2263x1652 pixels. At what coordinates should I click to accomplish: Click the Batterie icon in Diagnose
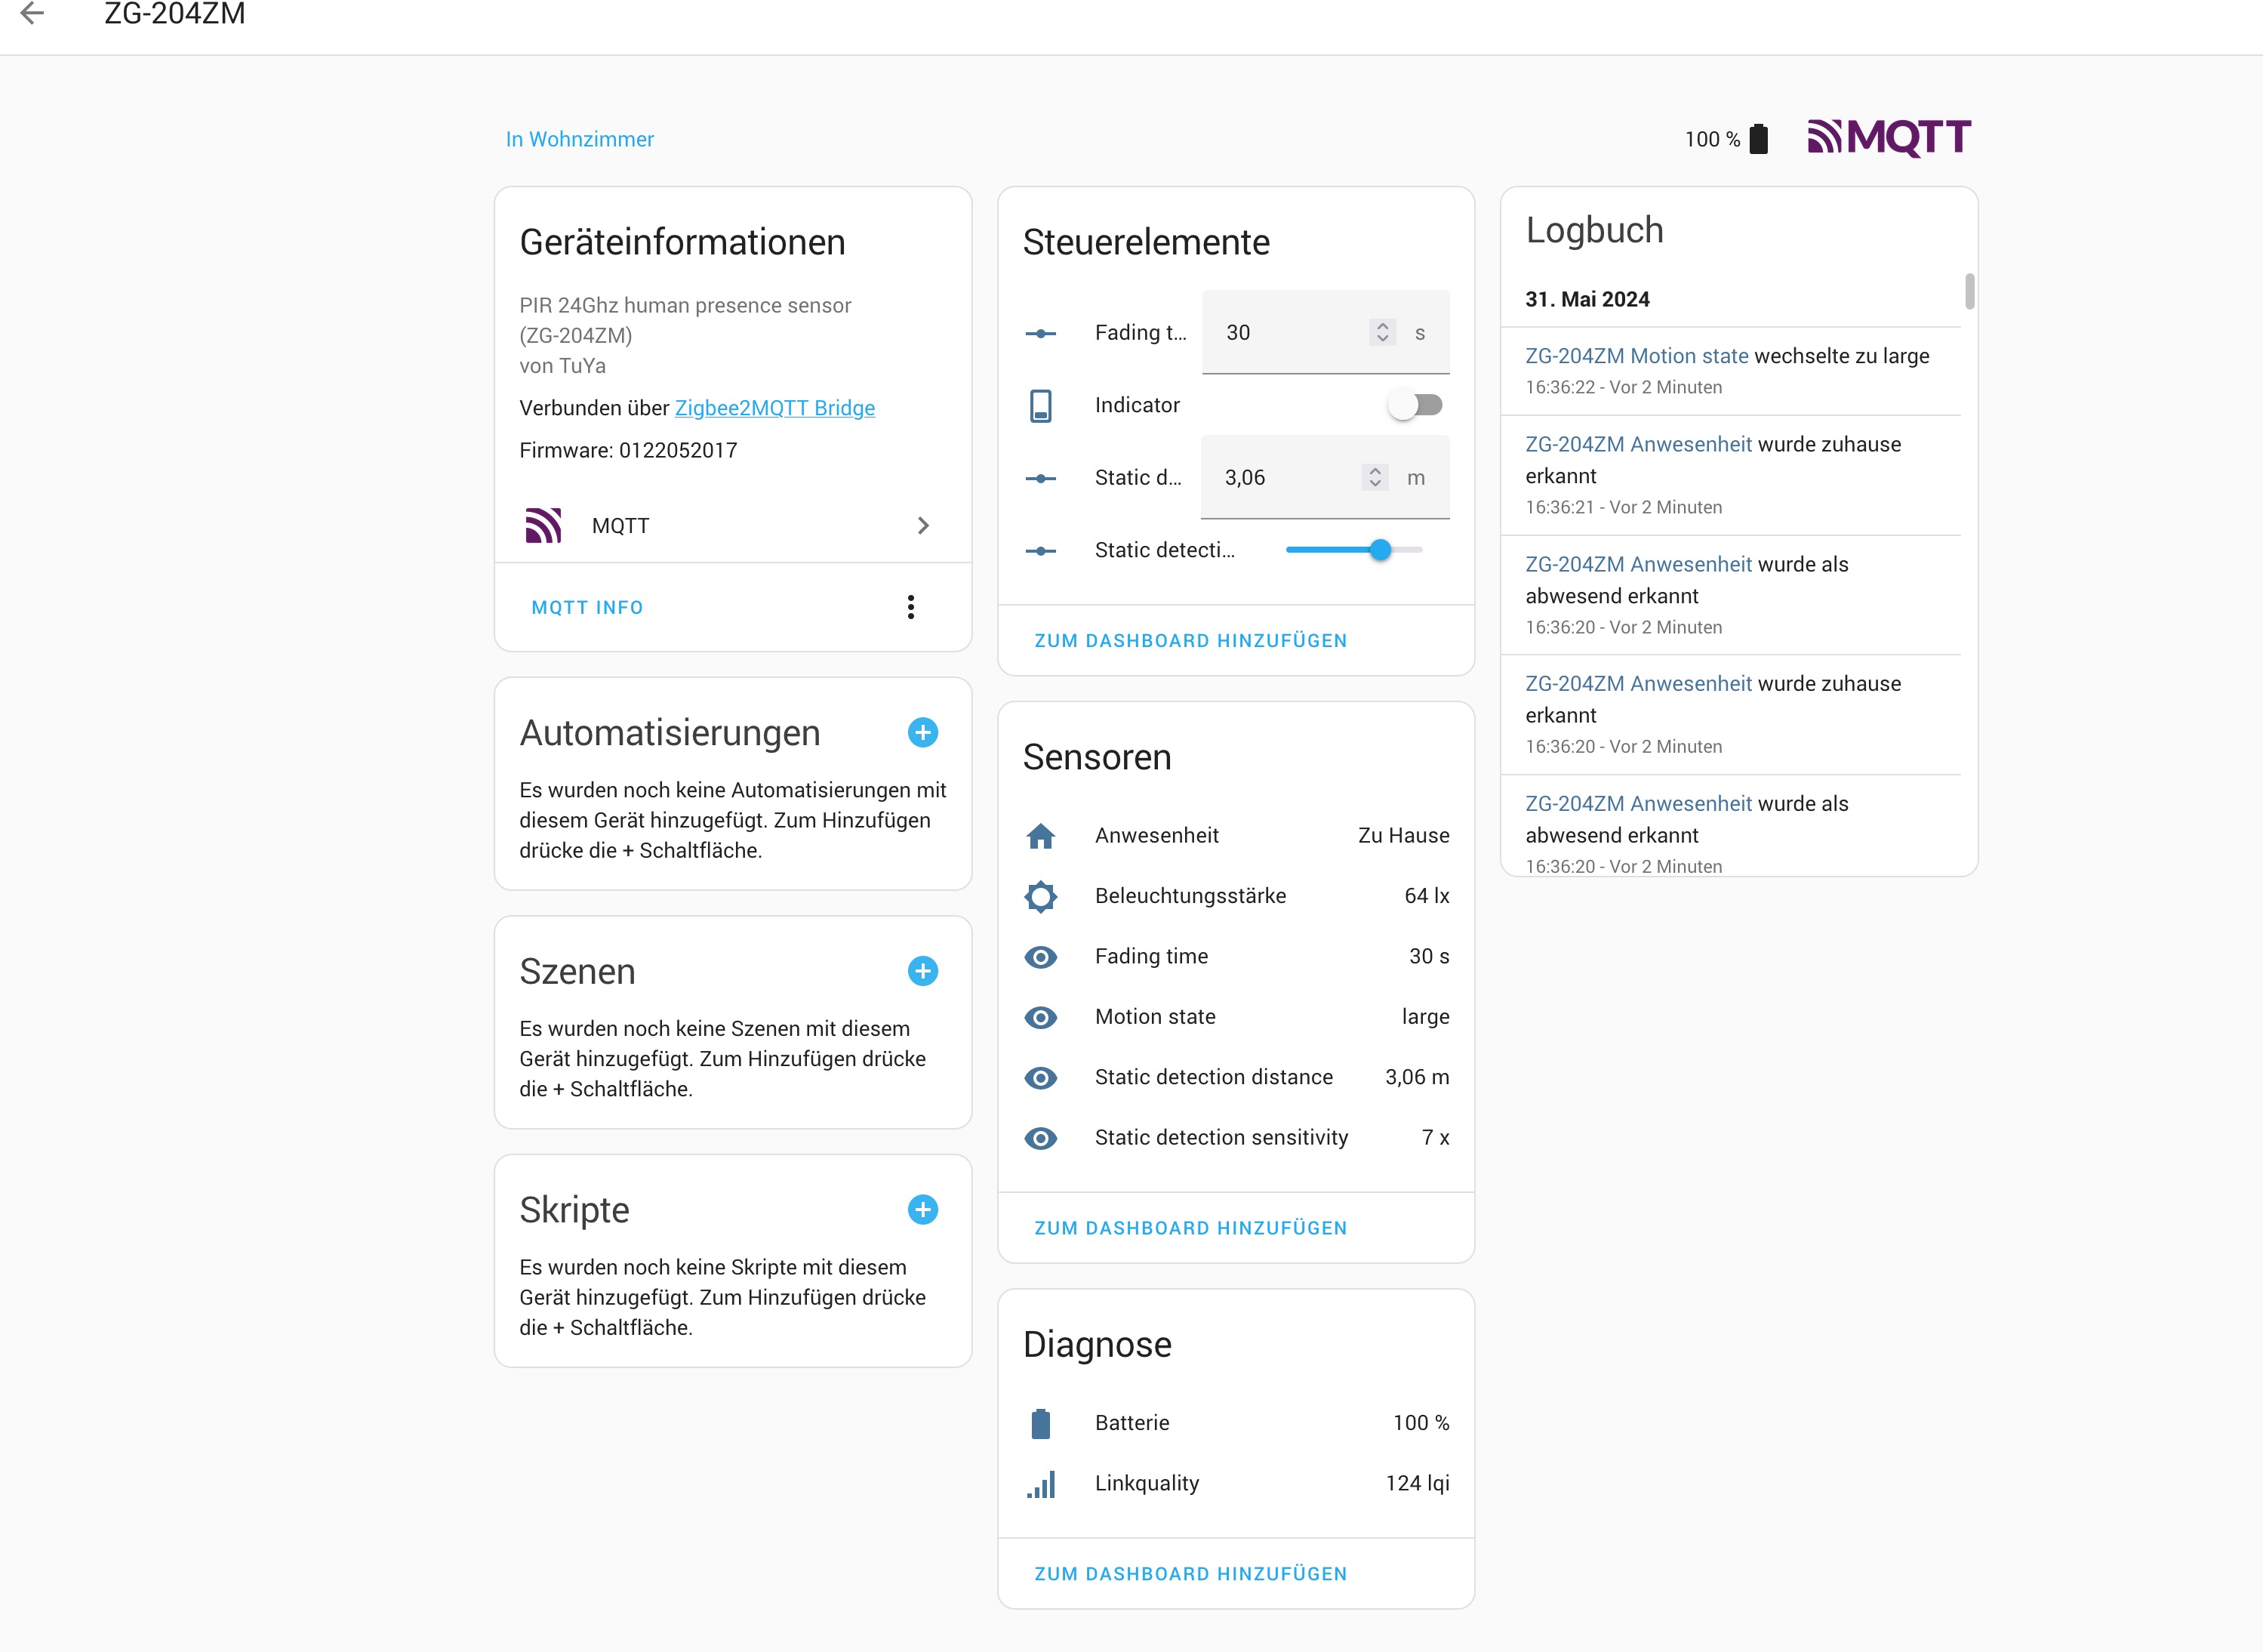click(1040, 1423)
